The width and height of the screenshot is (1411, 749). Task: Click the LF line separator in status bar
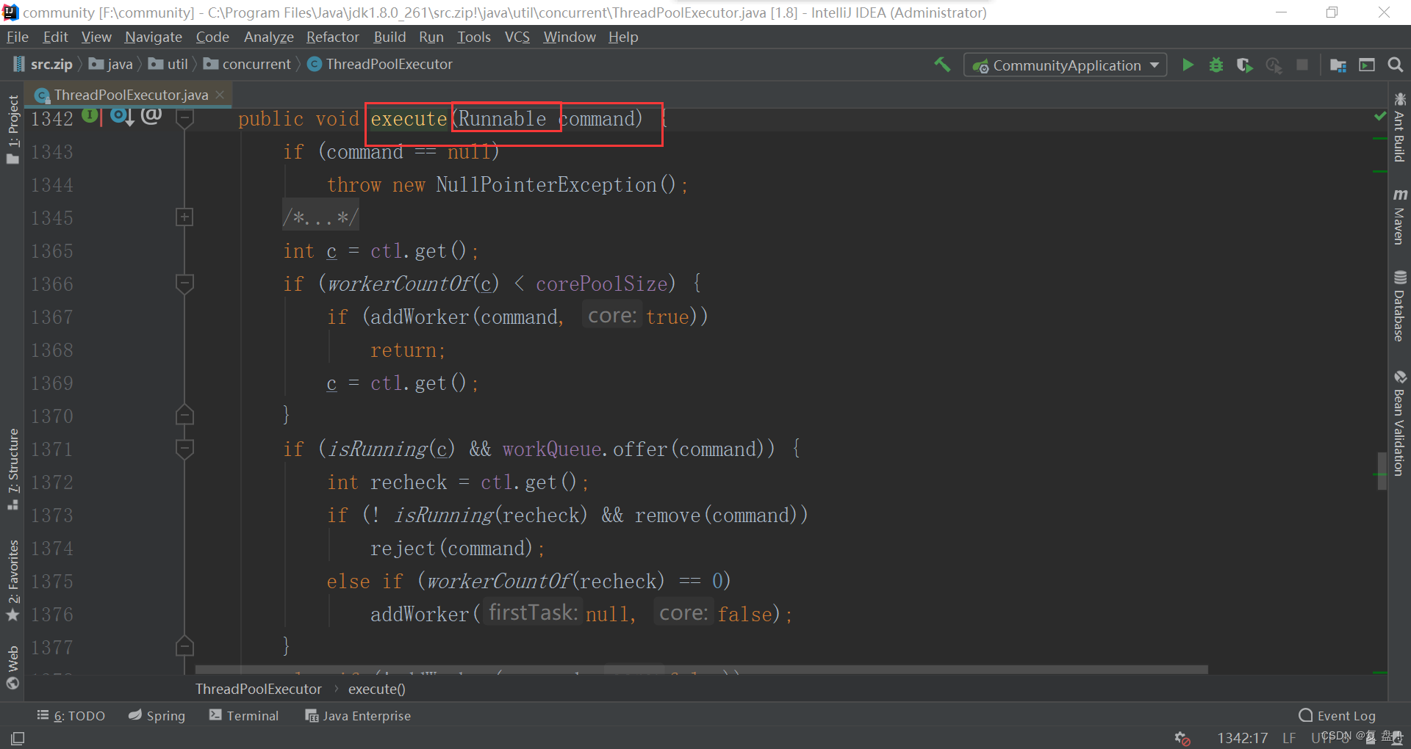click(1289, 738)
